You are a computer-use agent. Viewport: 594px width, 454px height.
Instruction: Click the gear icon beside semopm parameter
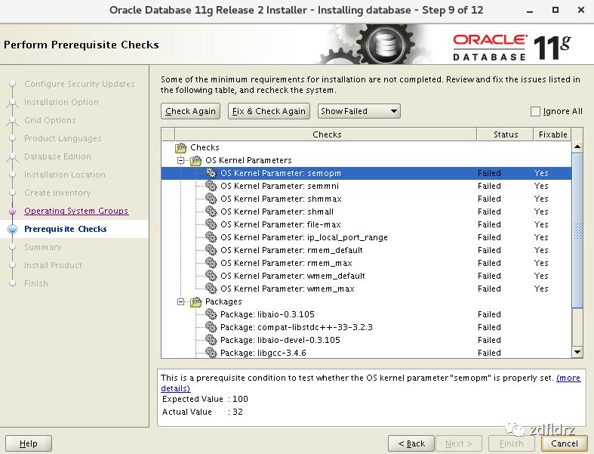(211, 173)
